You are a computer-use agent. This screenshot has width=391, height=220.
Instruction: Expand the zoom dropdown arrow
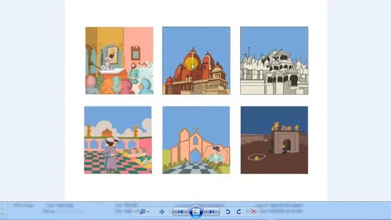[148, 212]
